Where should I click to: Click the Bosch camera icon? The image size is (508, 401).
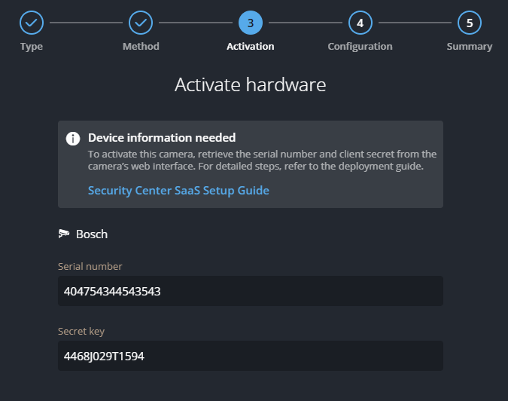tap(64, 234)
